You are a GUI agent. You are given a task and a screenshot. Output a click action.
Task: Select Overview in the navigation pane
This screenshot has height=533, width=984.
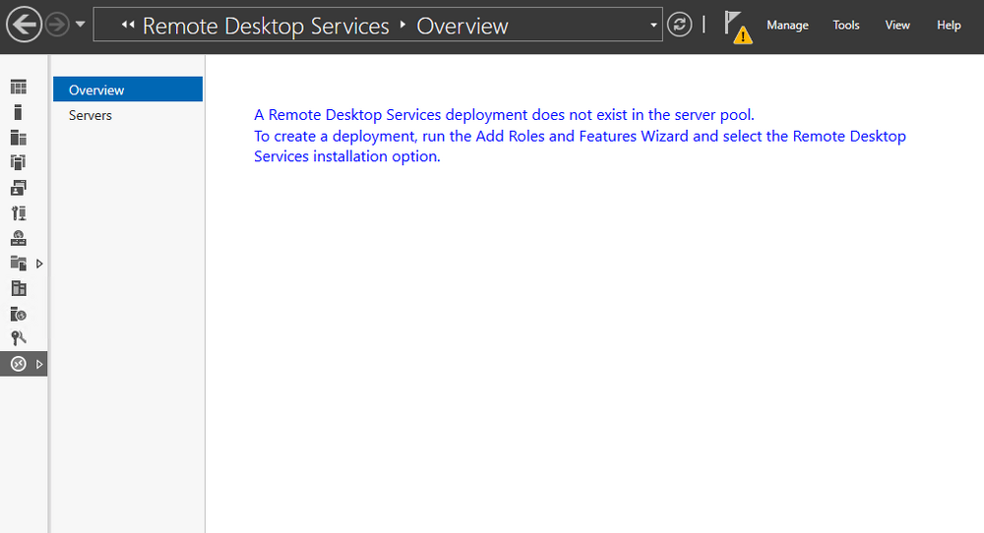[x=128, y=89]
